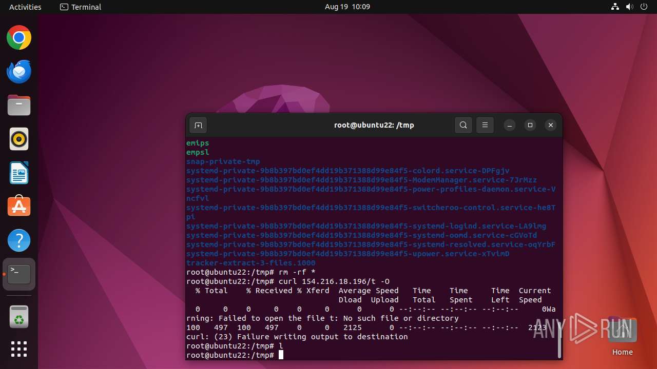Click the 'empsl' file entry
657x369 pixels.
click(198, 152)
